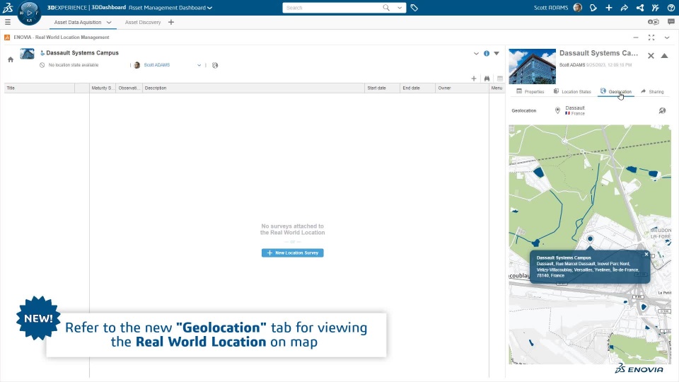Expand the search options chevron
The height and width of the screenshot is (382, 679).
click(x=399, y=8)
